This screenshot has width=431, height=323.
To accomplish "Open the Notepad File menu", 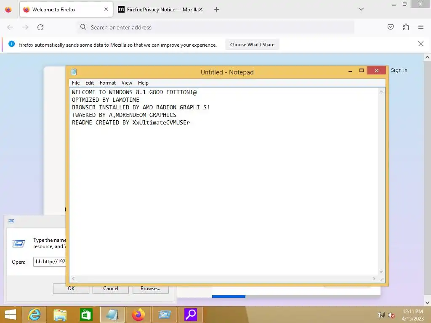I will pyautogui.click(x=76, y=83).
